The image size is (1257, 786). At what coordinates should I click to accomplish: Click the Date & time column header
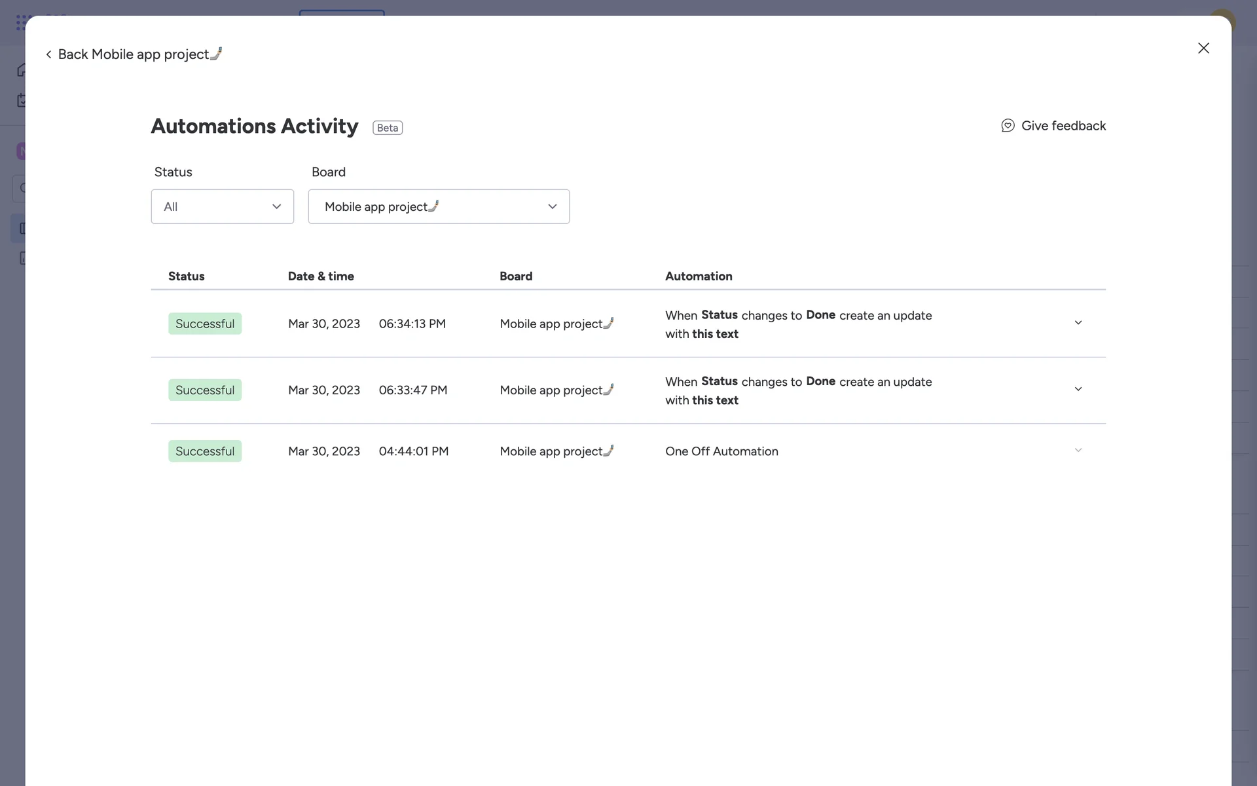coord(321,276)
